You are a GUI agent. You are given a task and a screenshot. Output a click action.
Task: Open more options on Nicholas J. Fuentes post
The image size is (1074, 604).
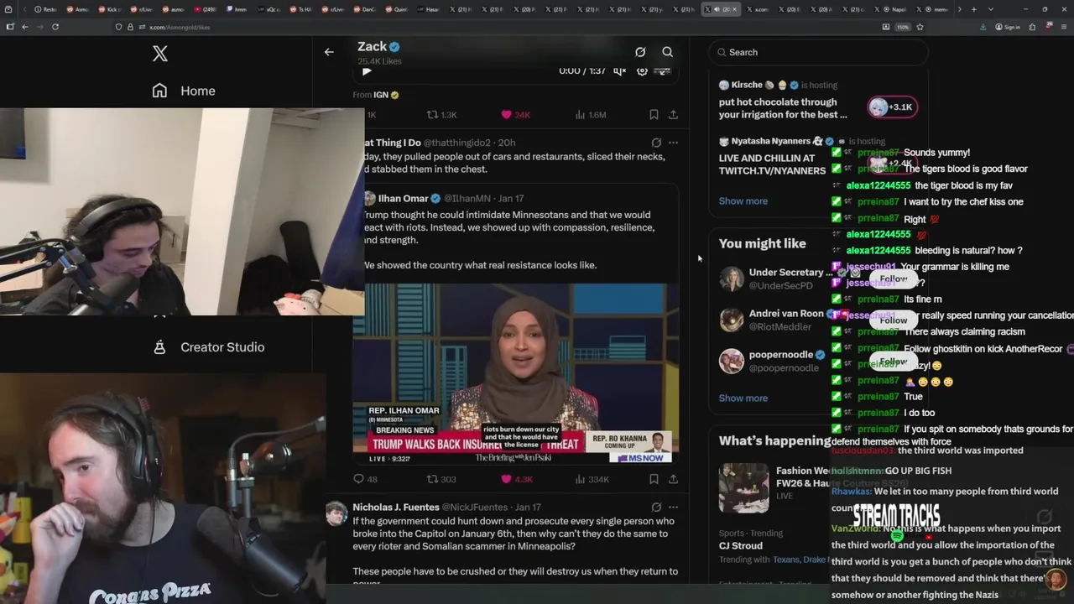point(673,508)
